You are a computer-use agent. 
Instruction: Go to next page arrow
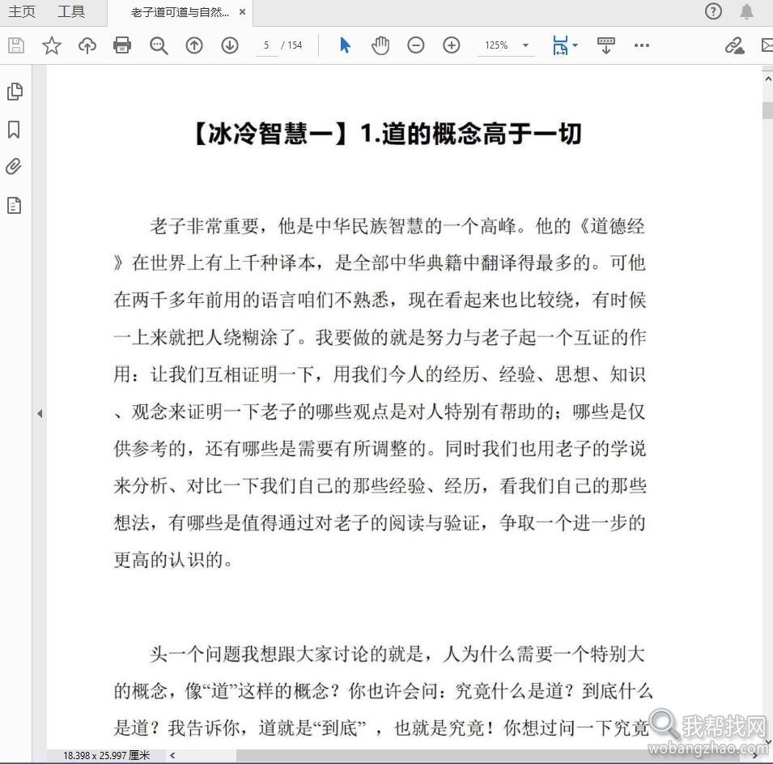pyautogui.click(x=230, y=45)
